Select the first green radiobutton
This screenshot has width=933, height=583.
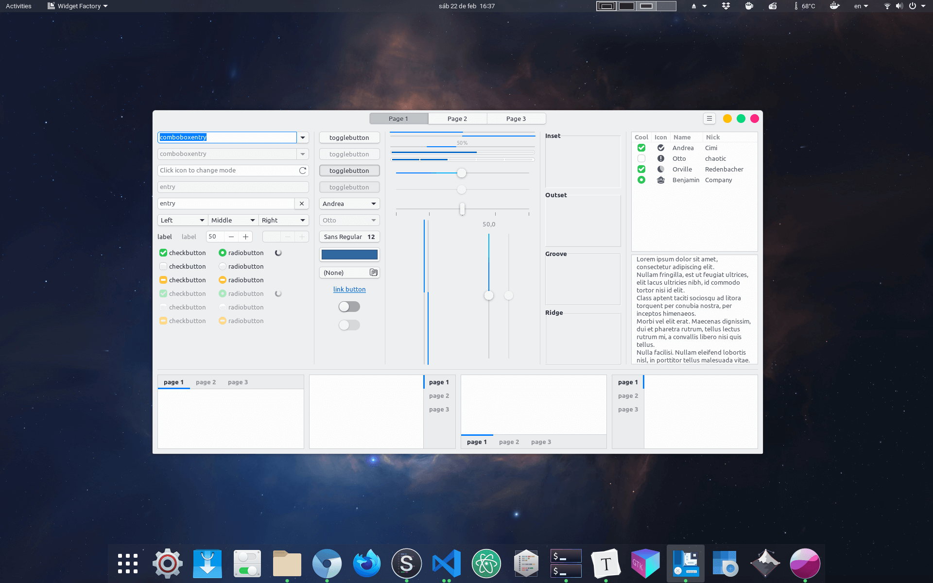click(223, 253)
